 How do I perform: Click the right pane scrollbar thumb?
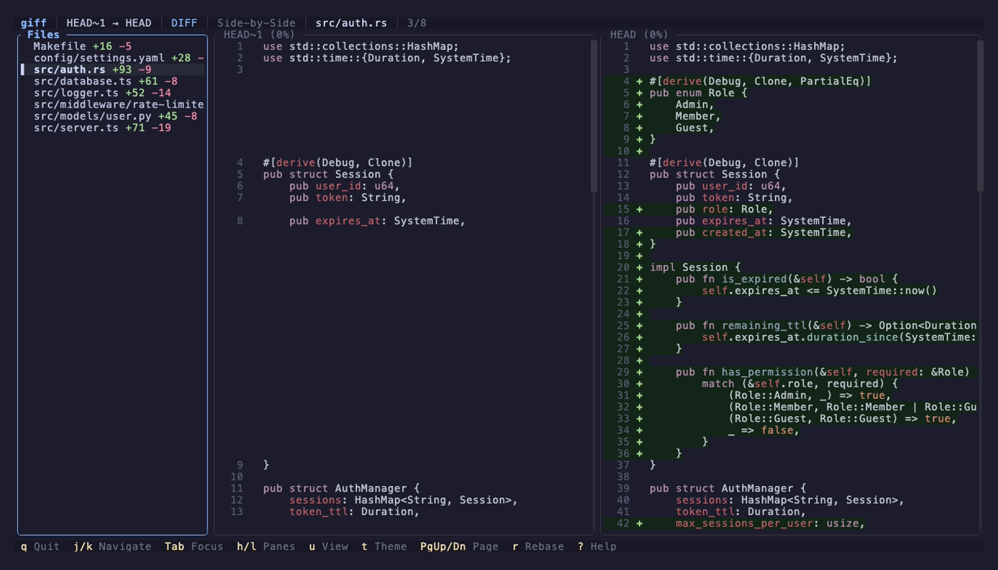980,115
